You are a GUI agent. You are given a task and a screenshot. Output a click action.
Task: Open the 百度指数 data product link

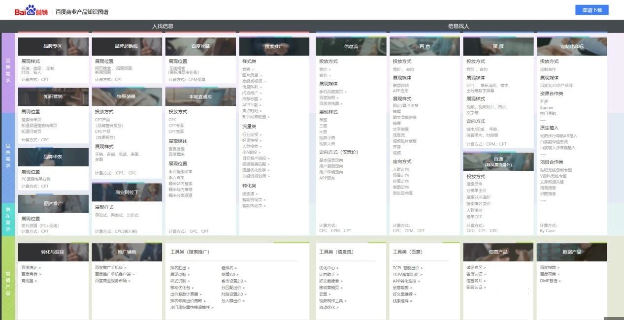coord(550,268)
